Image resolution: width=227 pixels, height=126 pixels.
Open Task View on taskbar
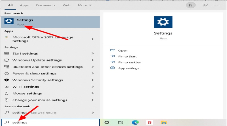point(121,123)
